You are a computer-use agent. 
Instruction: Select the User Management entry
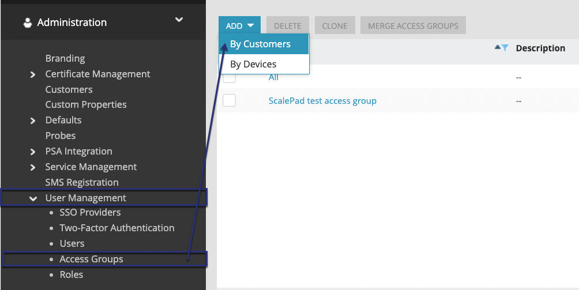86,198
